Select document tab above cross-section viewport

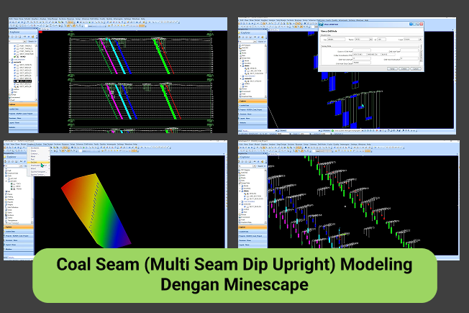coord(44,29)
